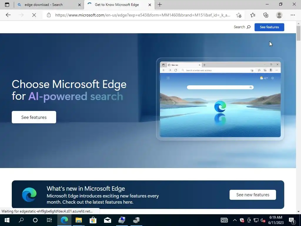Image resolution: width=301 pixels, height=226 pixels.
Task: Open the Windows Start menu
Action: [x=7, y=220]
